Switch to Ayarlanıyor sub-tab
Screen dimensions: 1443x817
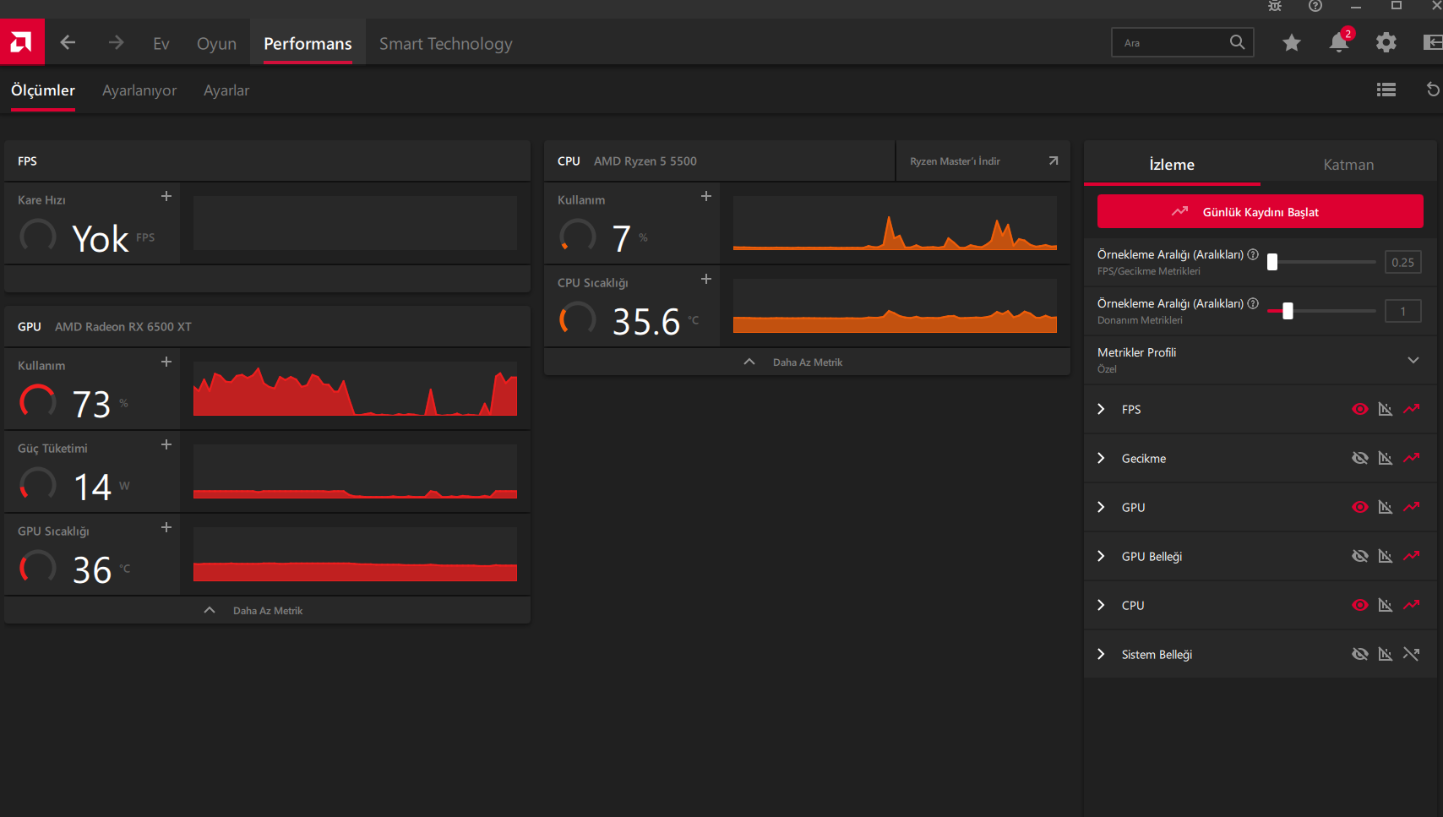click(139, 90)
